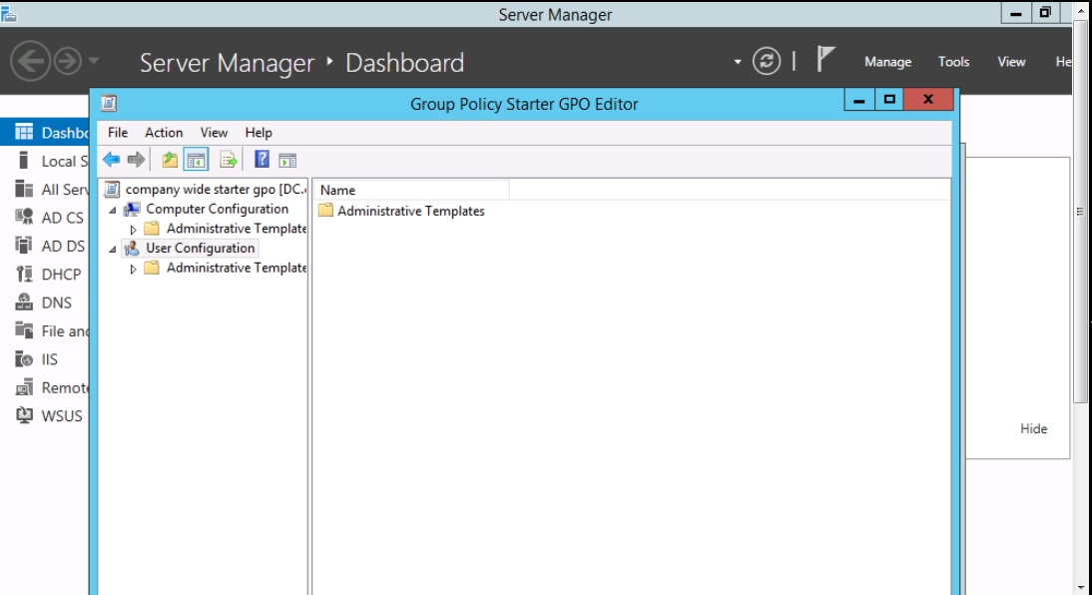
Task: Open the Help menu in GPO Editor
Action: click(x=259, y=133)
